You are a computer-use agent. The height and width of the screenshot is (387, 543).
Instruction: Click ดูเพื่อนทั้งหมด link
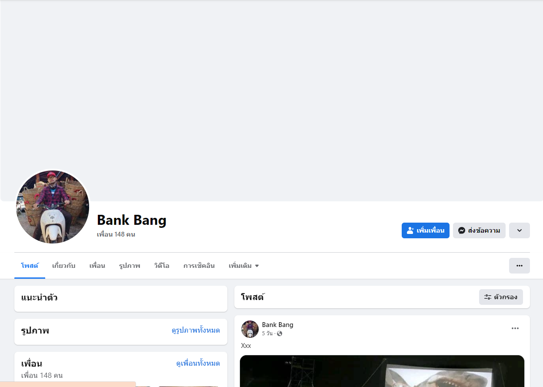(x=198, y=364)
